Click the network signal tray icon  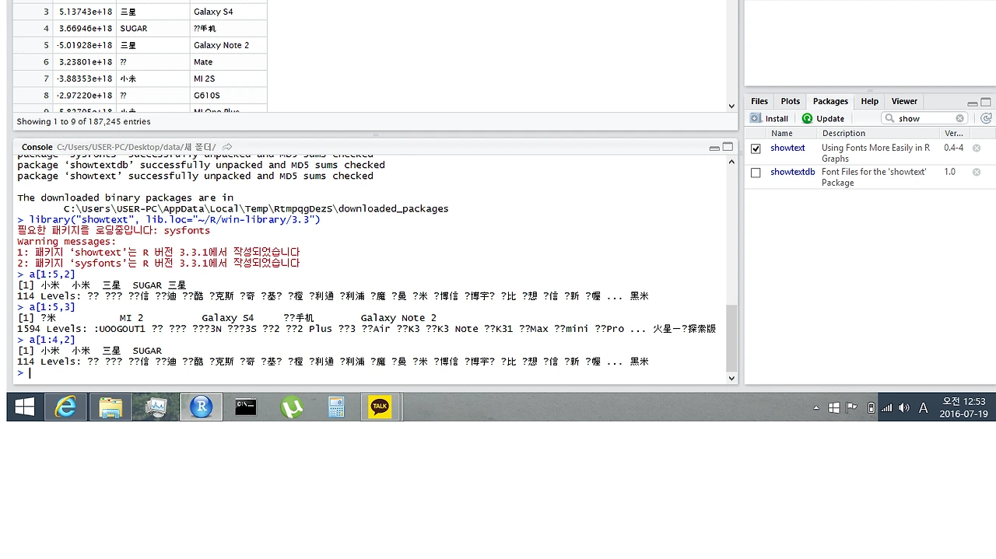[x=886, y=407]
